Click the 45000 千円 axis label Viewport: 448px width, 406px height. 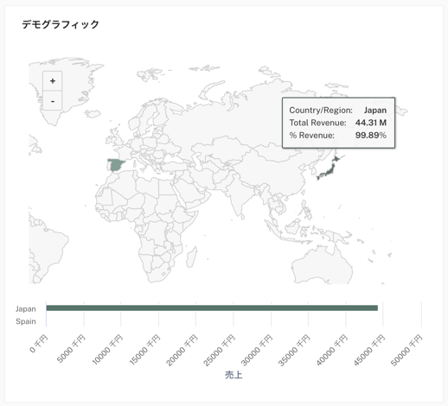pyautogui.click(x=369, y=351)
